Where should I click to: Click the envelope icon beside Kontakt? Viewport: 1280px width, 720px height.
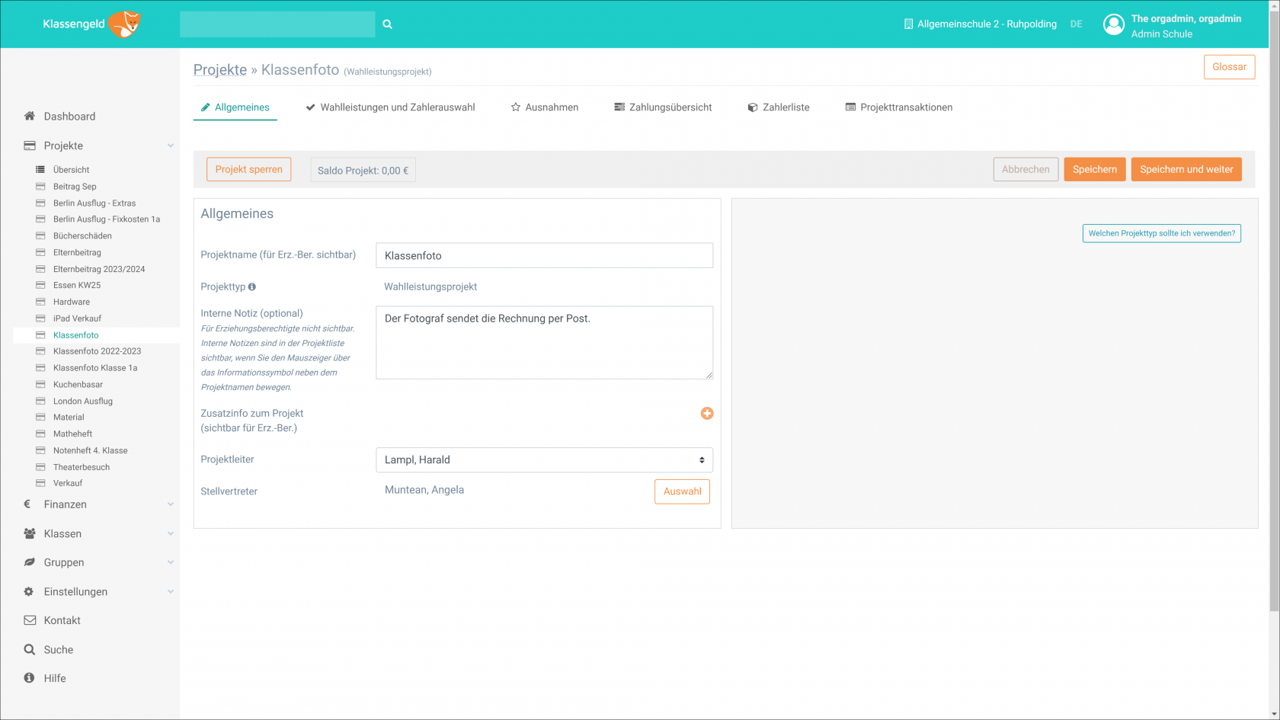pos(30,620)
